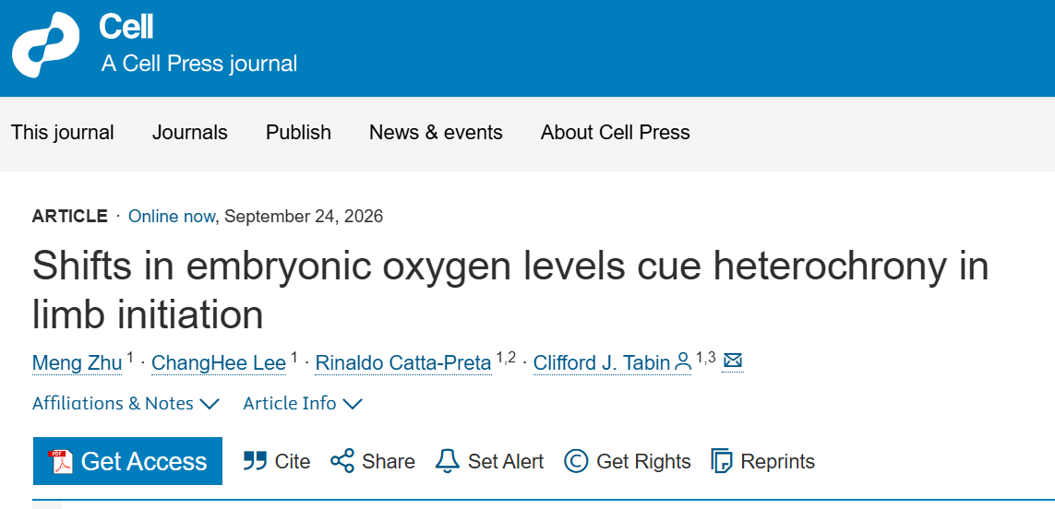
Task: Open the About Cell Press menu
Action: pyautogui.click(x=615, y=133)
